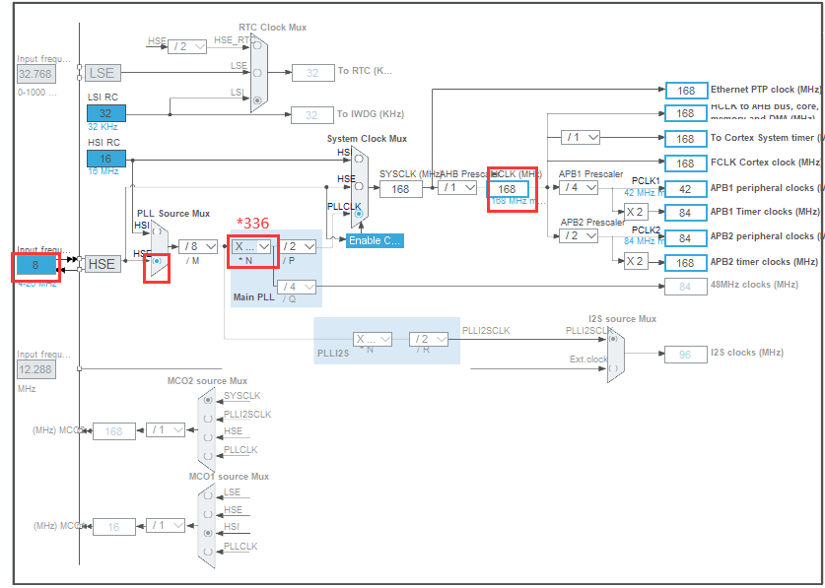Viewport: 825px width, 588px height.
Task: Choose HSE in the PLL Source Mux
Action: pyautogui.click(x=157, y=261)
